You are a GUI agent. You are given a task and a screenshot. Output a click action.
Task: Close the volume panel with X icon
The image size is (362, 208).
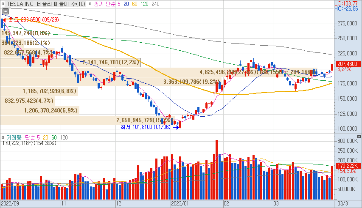click(x=359, y=137)
